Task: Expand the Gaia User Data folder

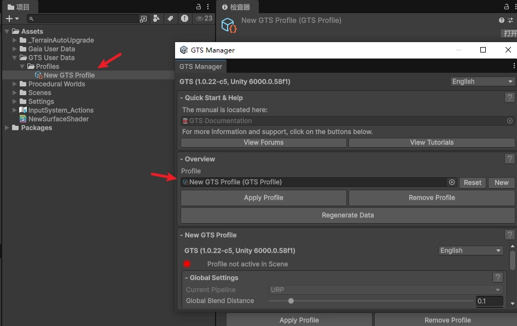Action: coord(14,49)
